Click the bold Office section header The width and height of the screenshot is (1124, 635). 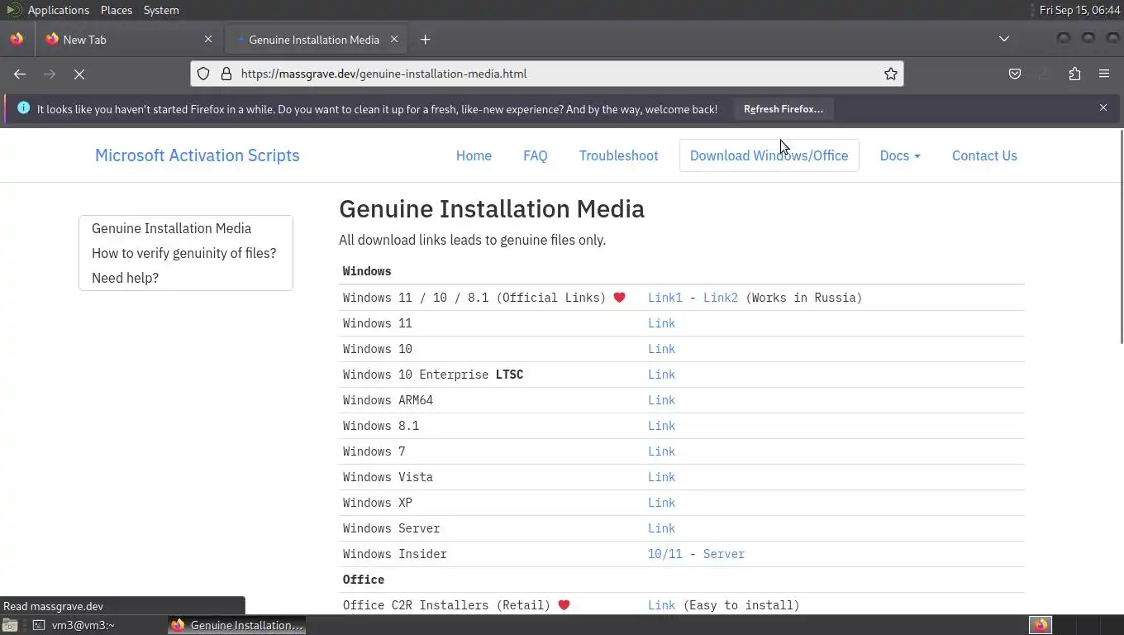pos(364,580)
